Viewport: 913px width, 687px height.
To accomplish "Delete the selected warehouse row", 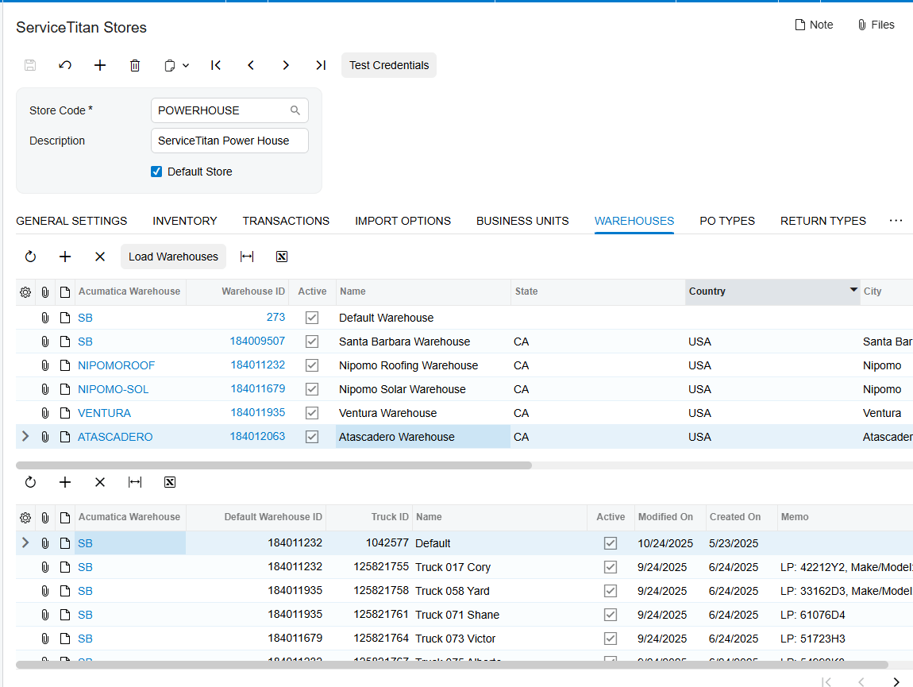I will pyautogui.click(x=100, y=257).
